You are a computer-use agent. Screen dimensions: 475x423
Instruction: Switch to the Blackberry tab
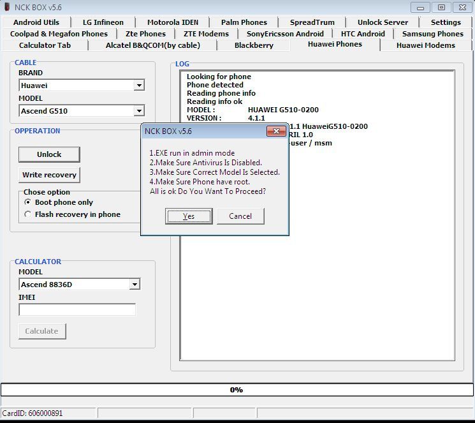254,45
